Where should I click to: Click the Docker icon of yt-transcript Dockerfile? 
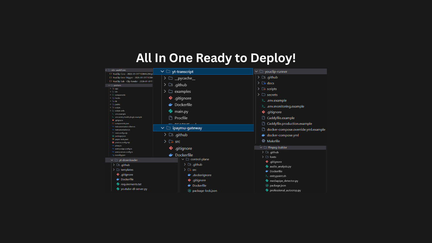coord(170,105)
